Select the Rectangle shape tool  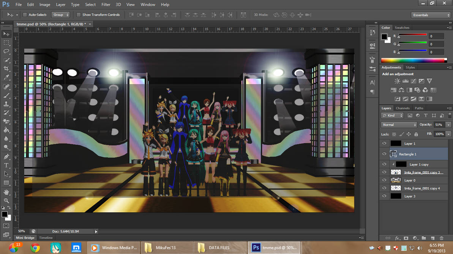pyautogui.click(x=6, y=183)
